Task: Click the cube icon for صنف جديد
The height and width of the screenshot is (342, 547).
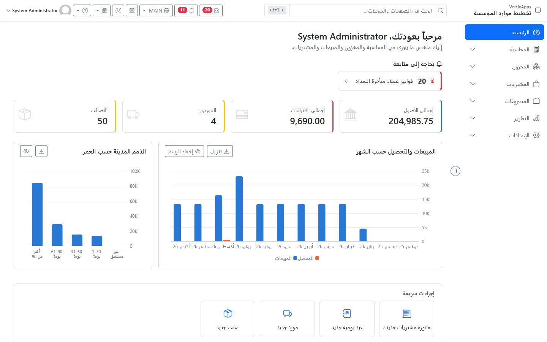Action: (228, 313)
